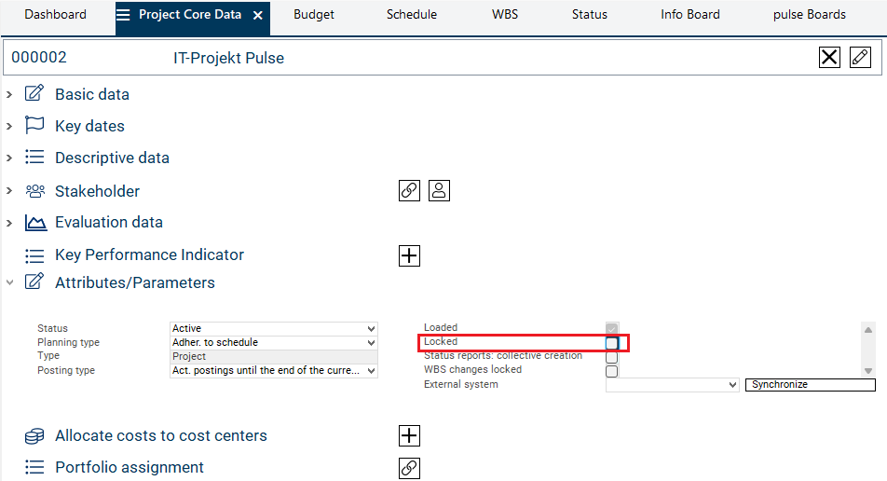Collapse the Attributes/Parameters section
887x481 pixels.
[9, 282]
